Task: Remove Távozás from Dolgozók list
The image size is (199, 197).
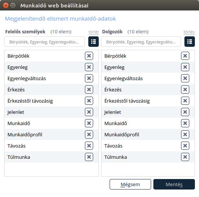Action: coord(185,146)
